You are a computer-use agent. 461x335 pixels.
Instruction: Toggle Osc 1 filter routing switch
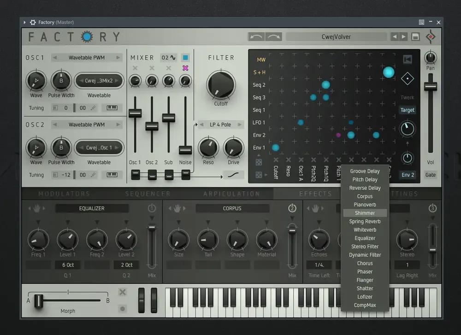pyautogui.click(x=136, y=175)
